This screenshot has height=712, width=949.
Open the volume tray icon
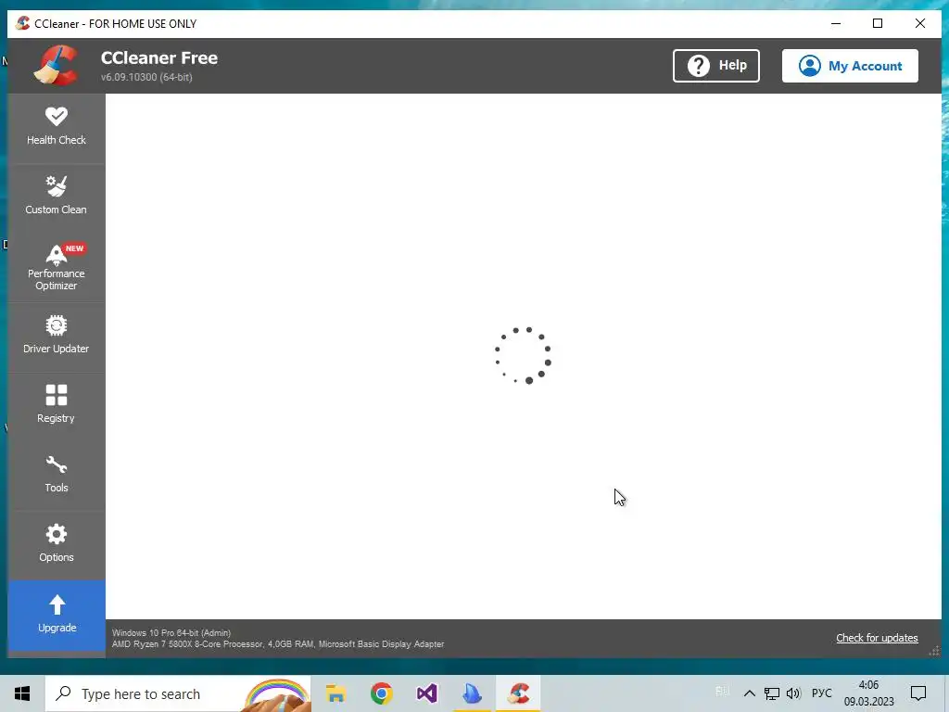(793, 693)
